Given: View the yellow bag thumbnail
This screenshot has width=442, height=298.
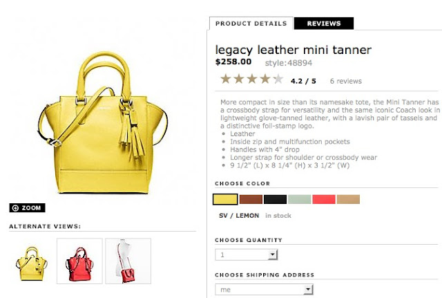Looking at the screenshot, I should pos(32,261).
